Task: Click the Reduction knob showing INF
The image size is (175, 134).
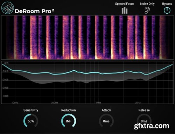Action: [x=69, y=121]
